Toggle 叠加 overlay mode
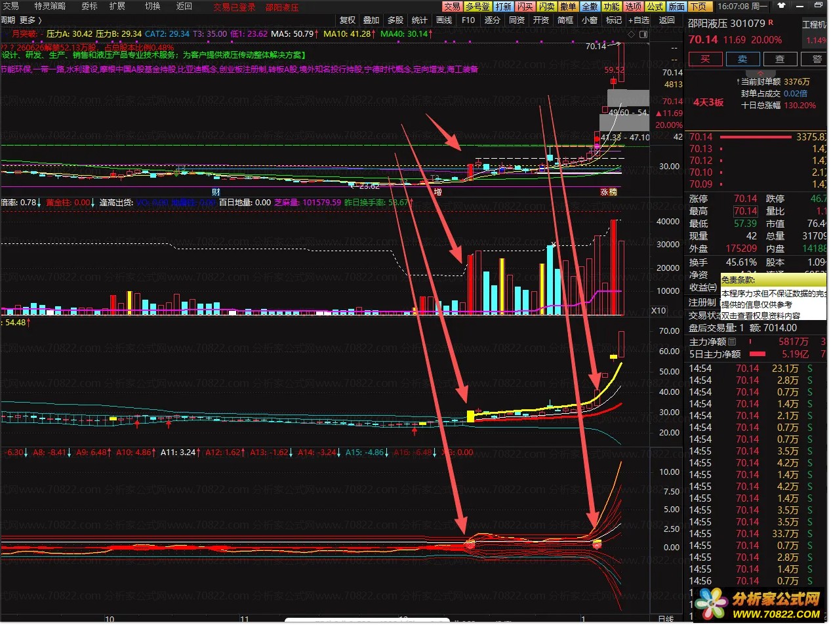This screenshot has width=831, height=625. (x=371, y=20)
